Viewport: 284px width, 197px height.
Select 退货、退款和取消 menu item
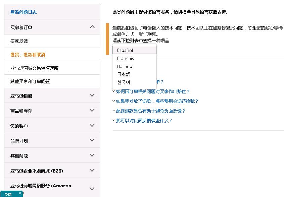tap(28, 55)
